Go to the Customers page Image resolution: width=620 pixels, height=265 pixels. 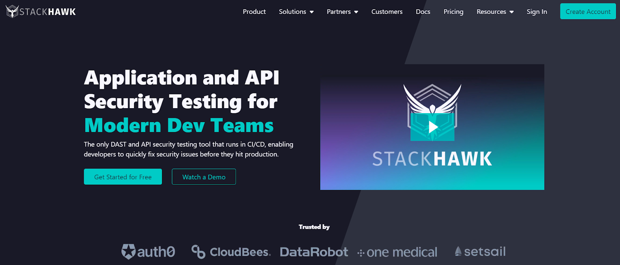click(387, 12)
